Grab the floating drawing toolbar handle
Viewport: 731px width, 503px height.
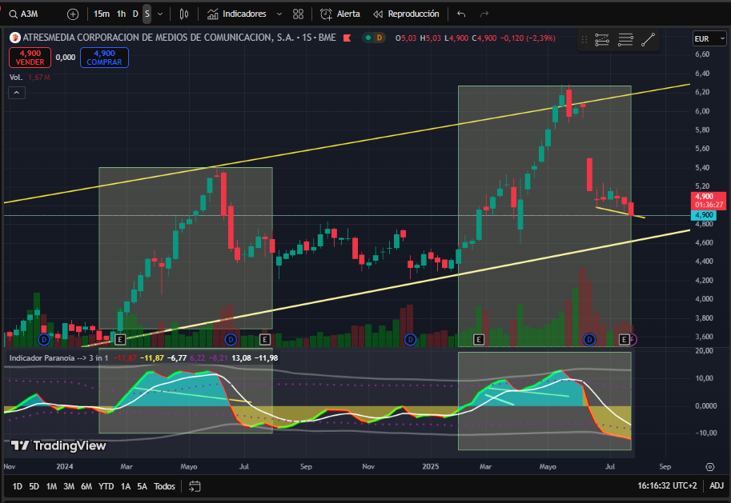tap(584, 40)
